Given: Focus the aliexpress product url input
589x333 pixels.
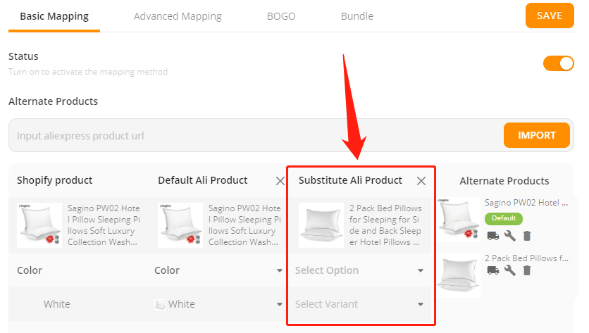Looking at the screenshot, I should 257,136.
